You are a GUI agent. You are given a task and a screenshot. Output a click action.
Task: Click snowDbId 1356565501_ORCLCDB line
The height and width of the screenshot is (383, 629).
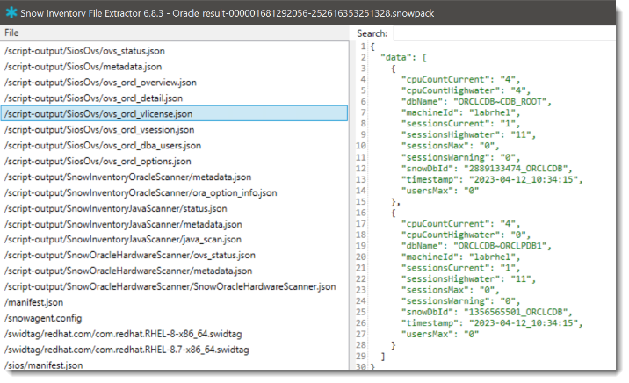(x=487, y=312)
